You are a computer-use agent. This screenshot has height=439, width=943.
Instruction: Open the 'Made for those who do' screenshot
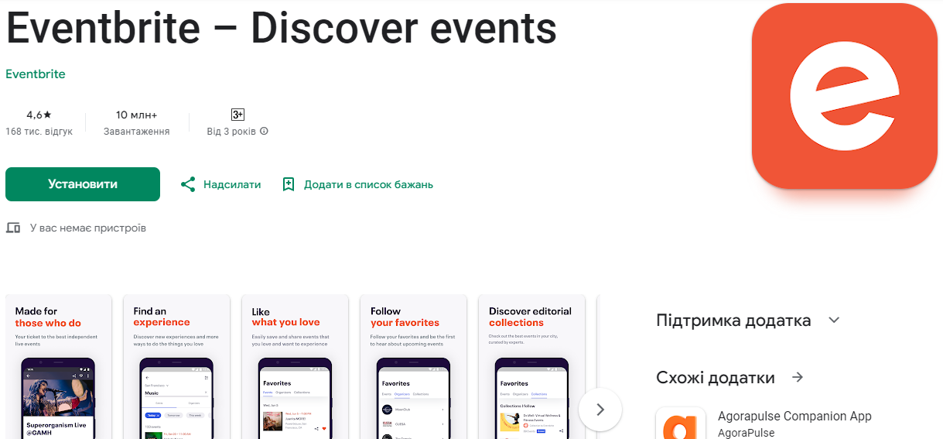click(59, 366)
